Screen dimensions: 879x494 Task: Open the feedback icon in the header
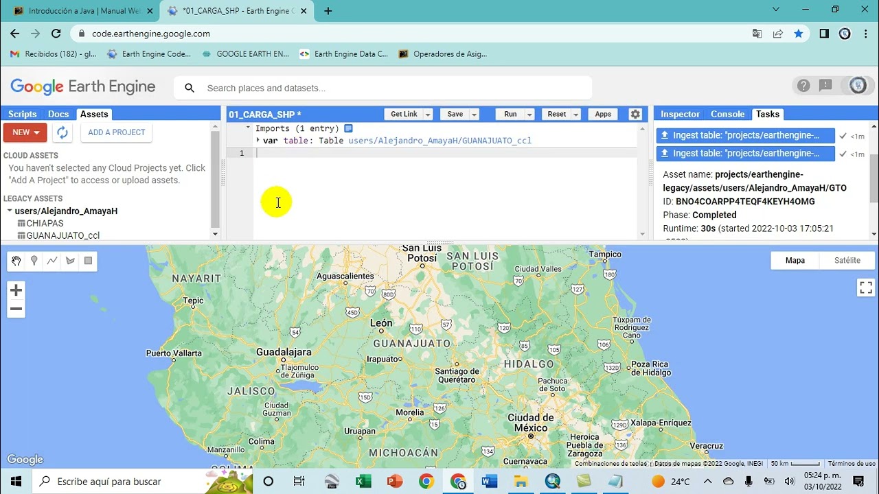825,86
